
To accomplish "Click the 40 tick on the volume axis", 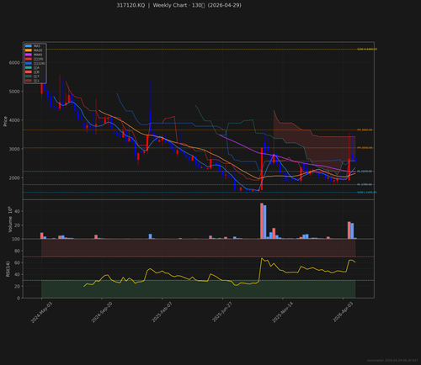I will pos(17,211).
